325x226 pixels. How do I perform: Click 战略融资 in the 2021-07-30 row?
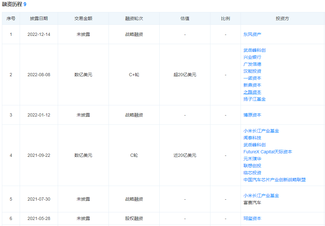134,199
